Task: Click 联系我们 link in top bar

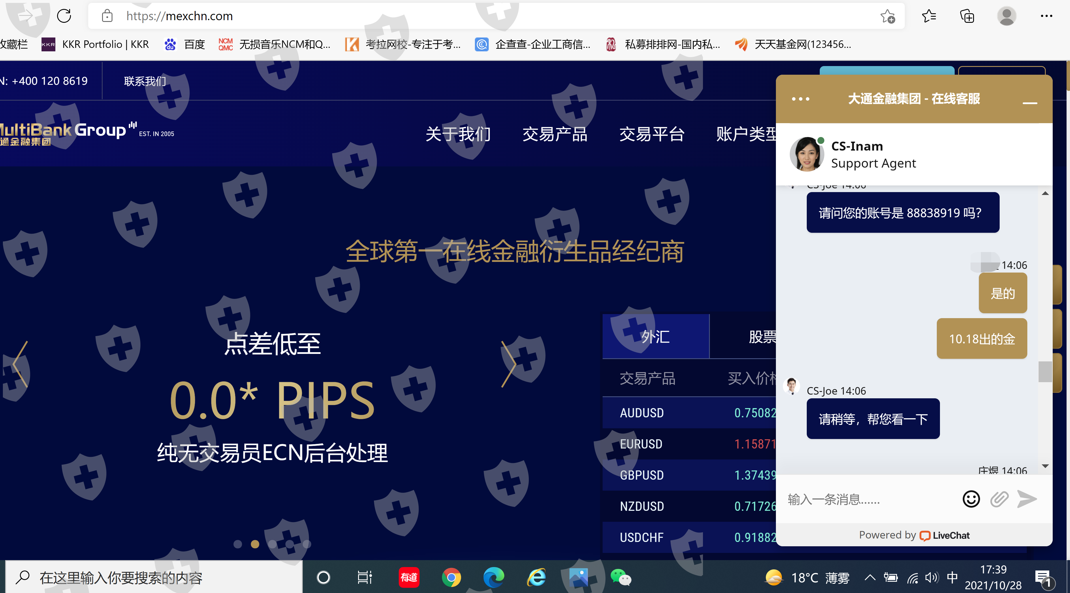Action: [x=144, y=81]
